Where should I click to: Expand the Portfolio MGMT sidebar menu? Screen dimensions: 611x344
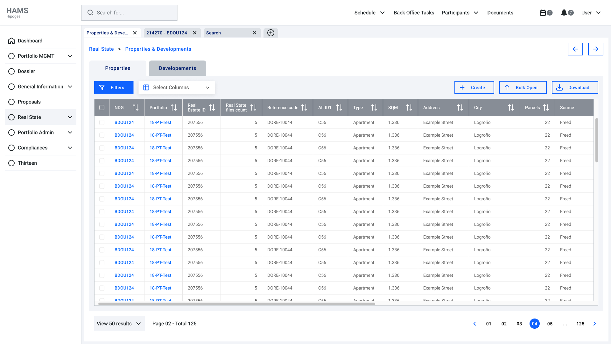tap(70, 56)
